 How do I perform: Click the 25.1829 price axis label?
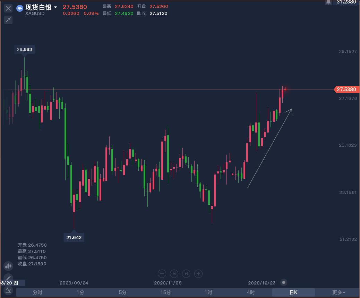[348, 145]
